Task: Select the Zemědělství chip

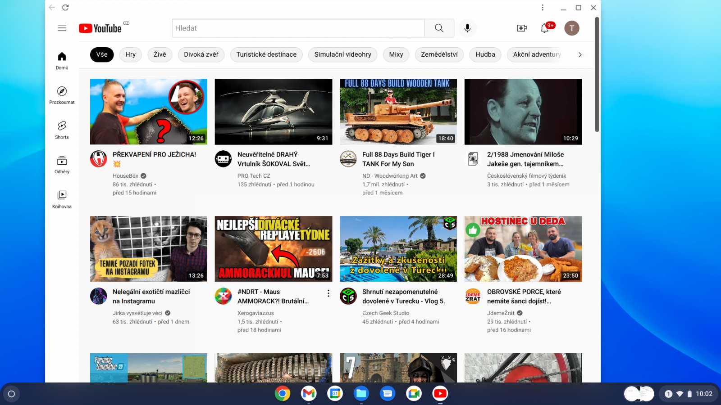Action: (439, 54)
